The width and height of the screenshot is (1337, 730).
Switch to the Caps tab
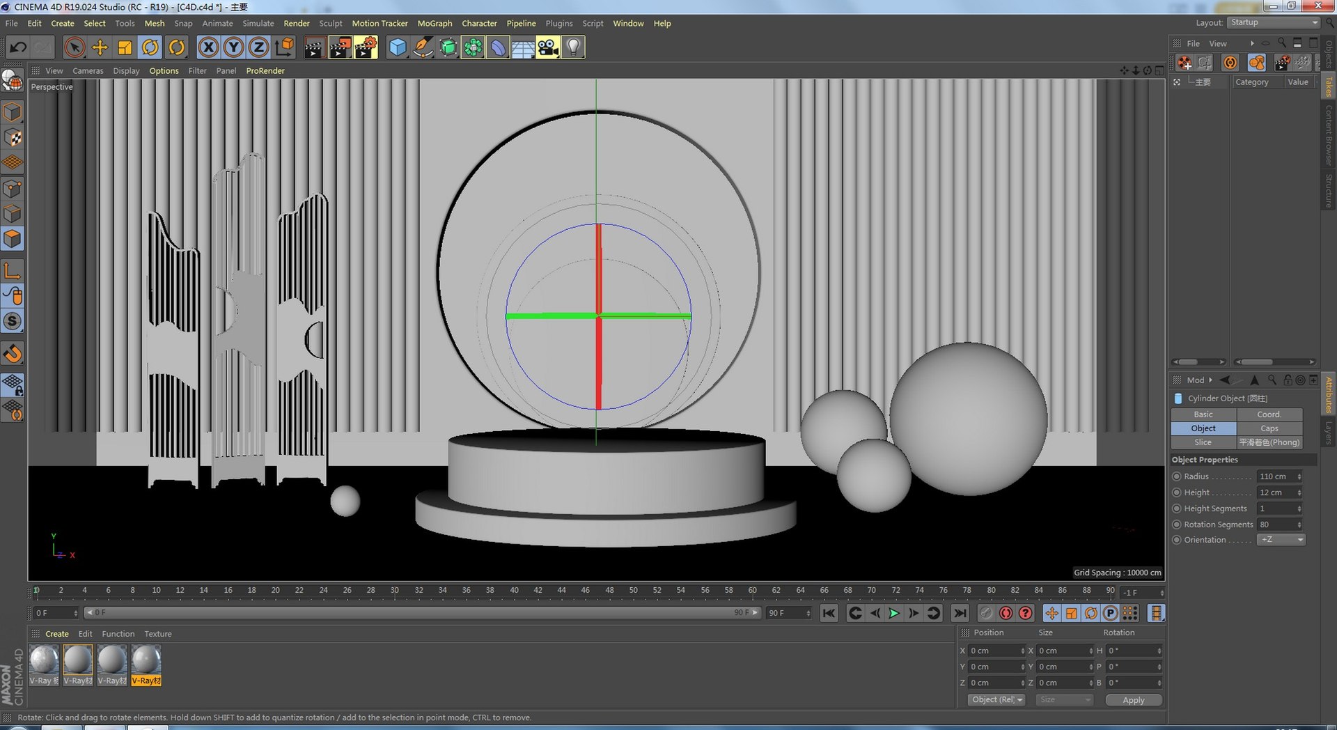pos(1269,428)
